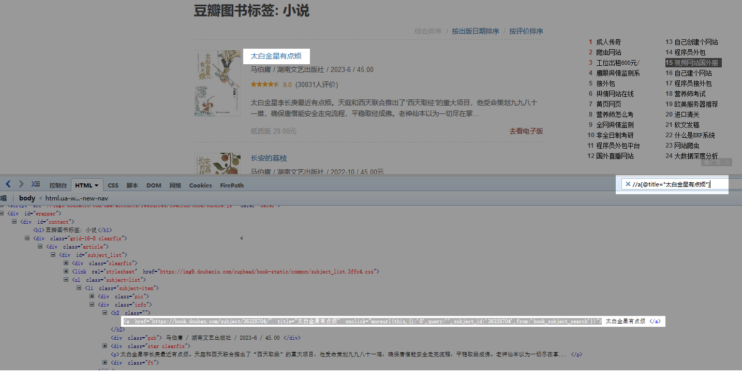Switch to the 网络 tab
This screenshot has height=375, width=742.
click(x=175, y=185)
